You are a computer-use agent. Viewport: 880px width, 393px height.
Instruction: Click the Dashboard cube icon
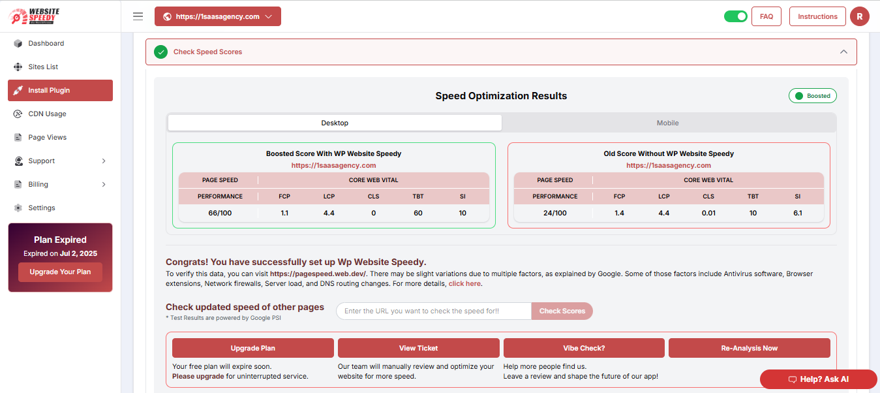click(x=18, y=44)
